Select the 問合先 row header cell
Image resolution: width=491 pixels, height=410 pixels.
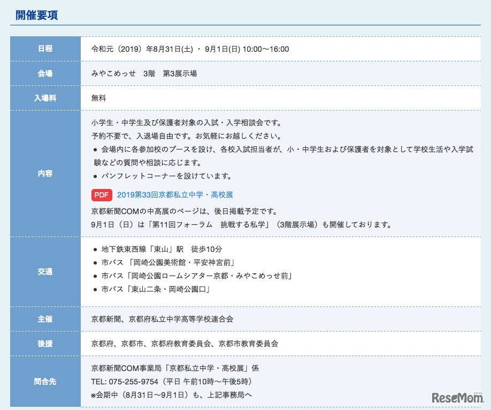coord(45,382)
